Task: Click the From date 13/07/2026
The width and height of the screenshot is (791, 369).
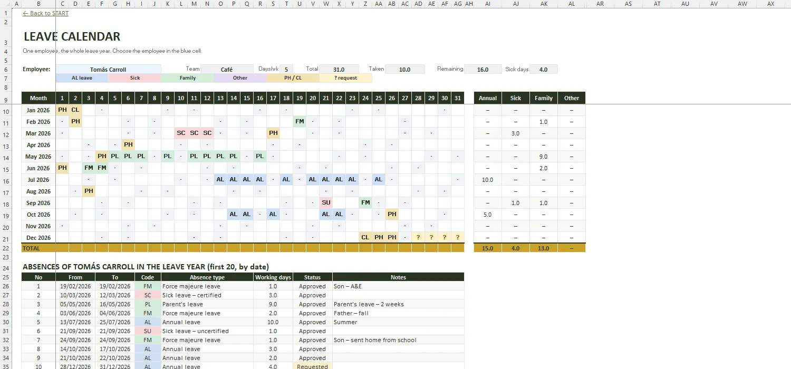Action: [75, 322]
